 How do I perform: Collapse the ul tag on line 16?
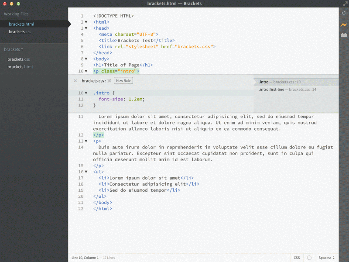coord(86,172)
